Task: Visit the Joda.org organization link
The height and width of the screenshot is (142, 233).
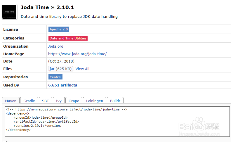Action: point(55,46)
